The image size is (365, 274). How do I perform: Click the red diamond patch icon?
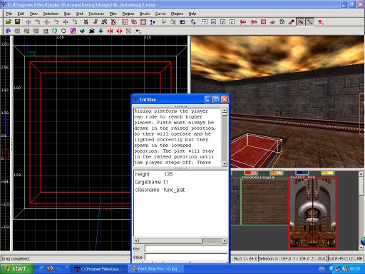point(272,22)
